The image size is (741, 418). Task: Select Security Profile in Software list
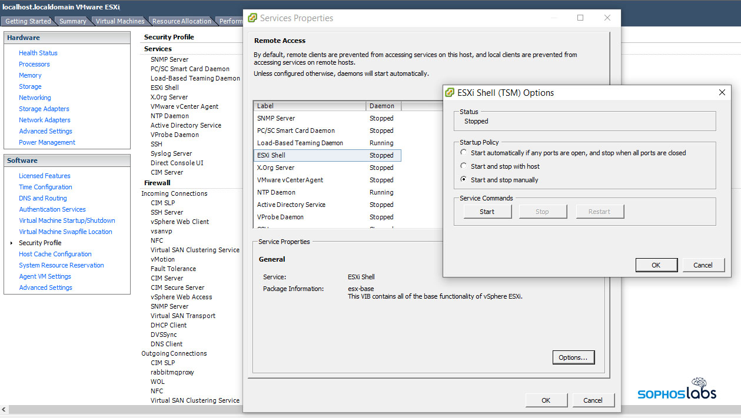[40, 243]
